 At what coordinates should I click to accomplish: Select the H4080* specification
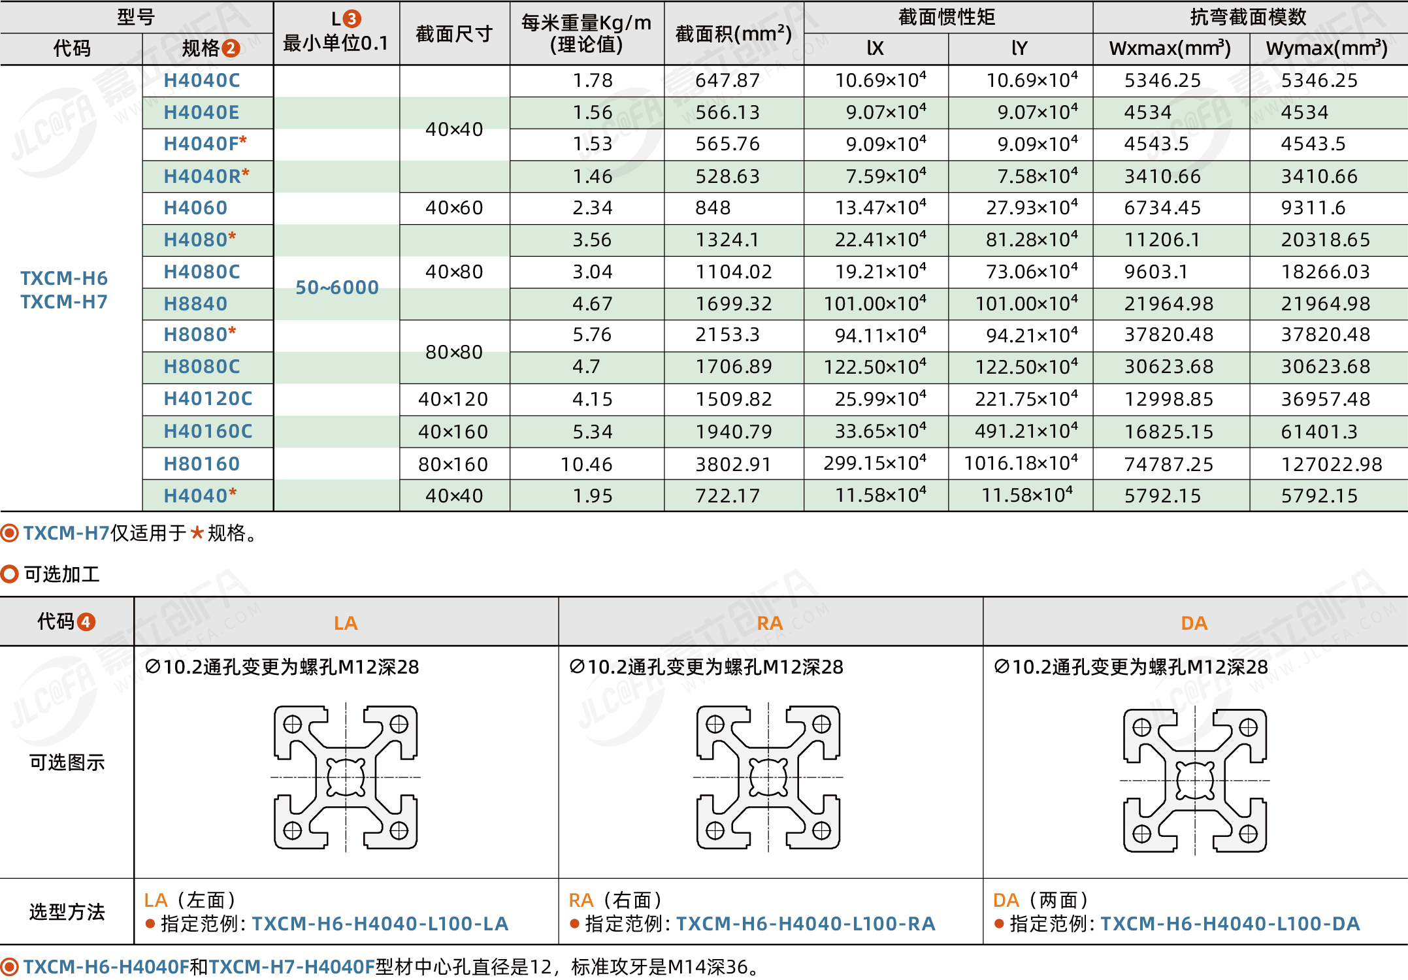200,240
